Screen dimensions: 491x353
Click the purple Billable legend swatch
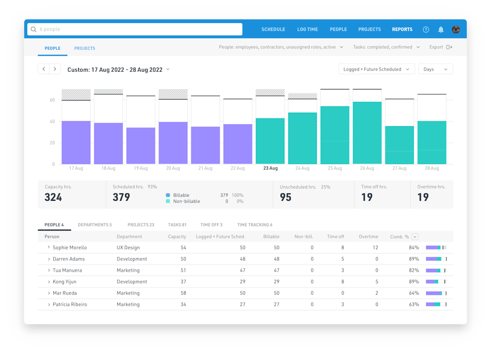pos(167,195)
